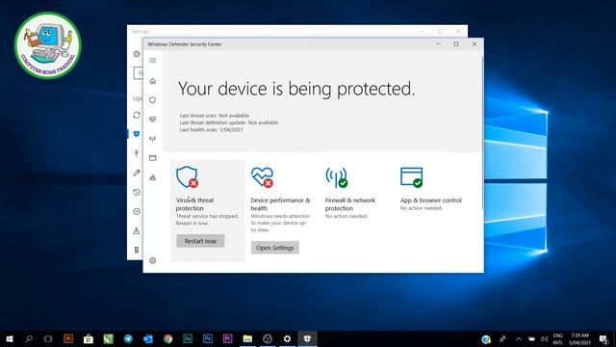Select Backup arrow icon in Settings sidebar

137,153
